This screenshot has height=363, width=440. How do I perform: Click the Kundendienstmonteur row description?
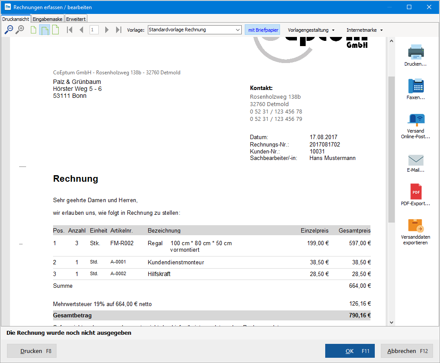(176, 262)
